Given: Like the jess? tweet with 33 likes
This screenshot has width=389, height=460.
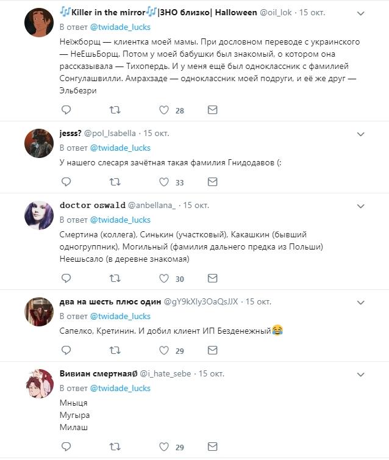Looking at the screenshot, I should 163,182.
